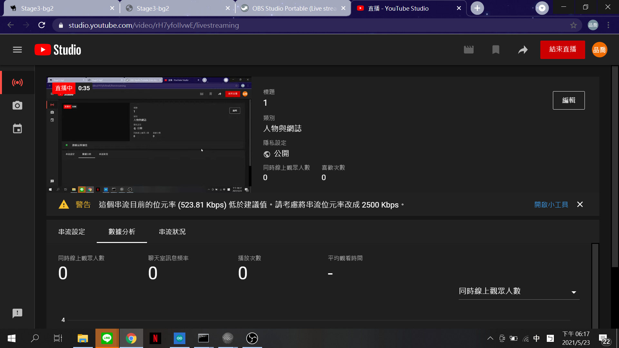
Task: Click the 結束直播 end stream button
Action: tap(563, 50)
